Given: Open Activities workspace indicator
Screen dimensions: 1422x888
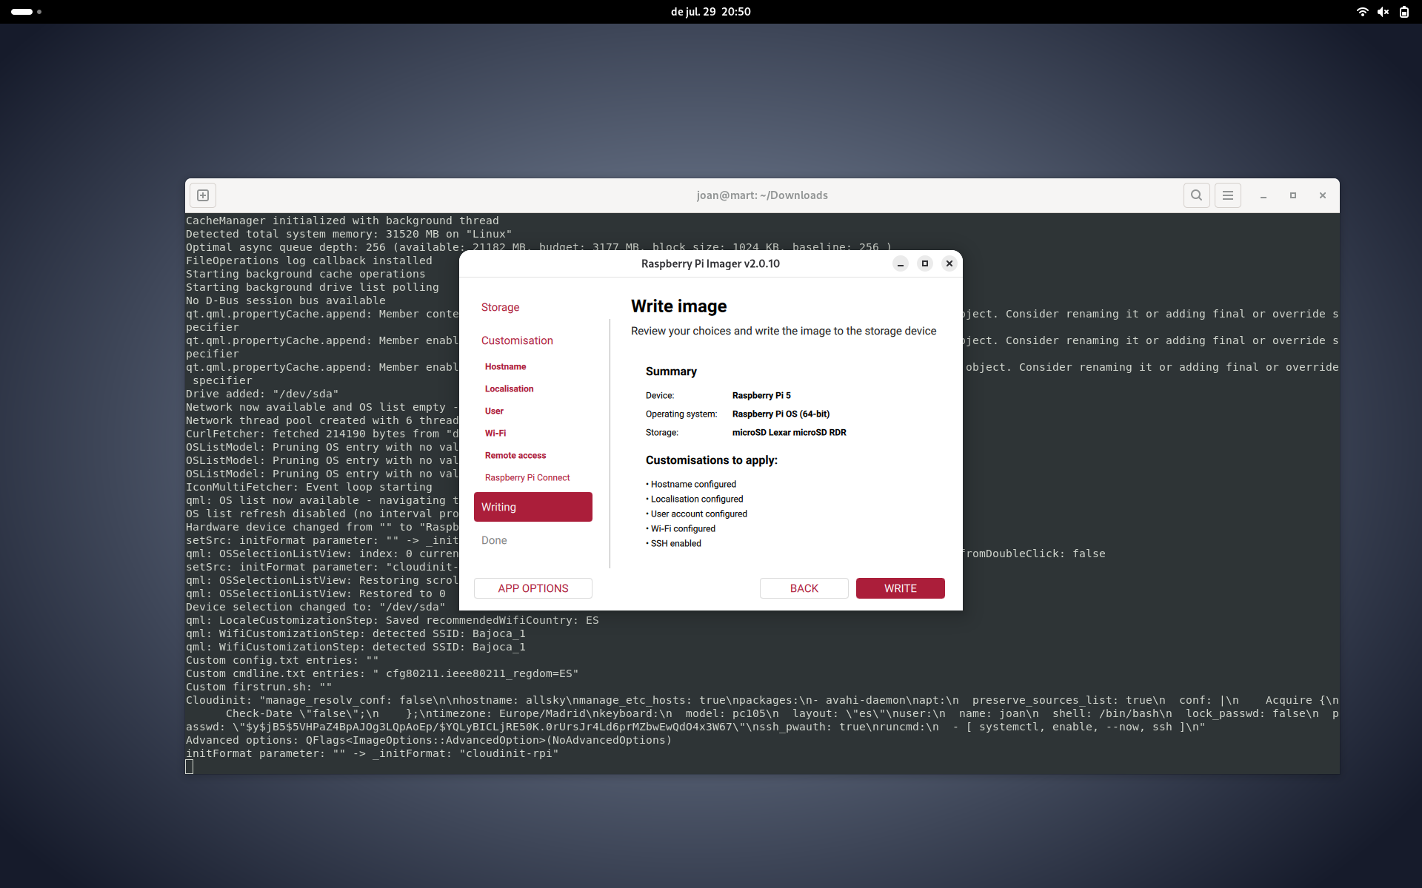Looking at the screenshot, I should click(x=26, y=12).
